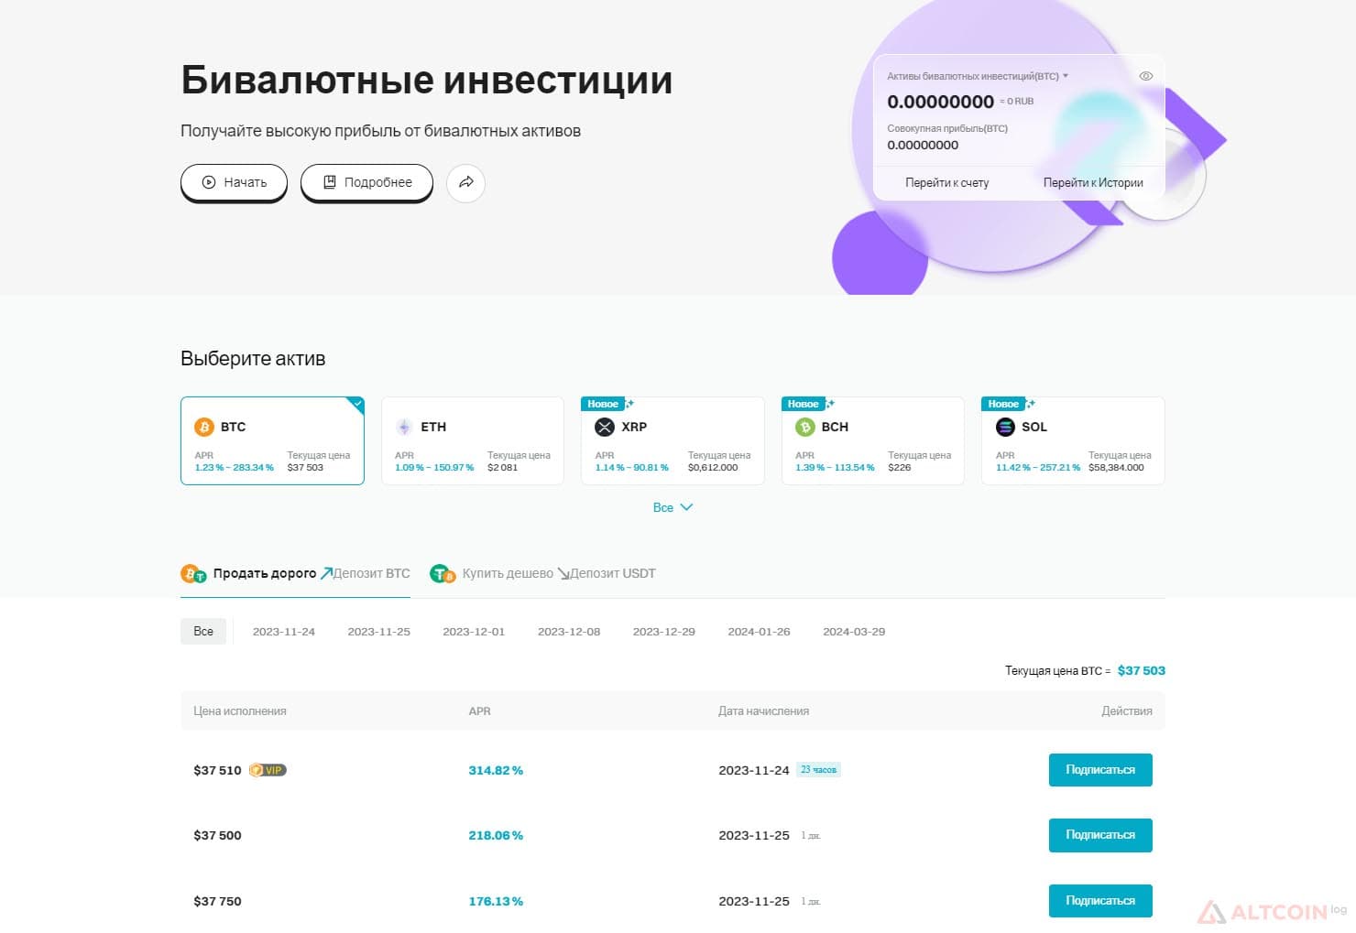Filter by date 2024-01-26
The image size is (1356, 933).
click(759, 632)
